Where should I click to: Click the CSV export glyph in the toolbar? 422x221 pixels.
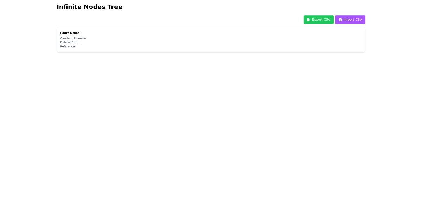[x=308, y=20]
